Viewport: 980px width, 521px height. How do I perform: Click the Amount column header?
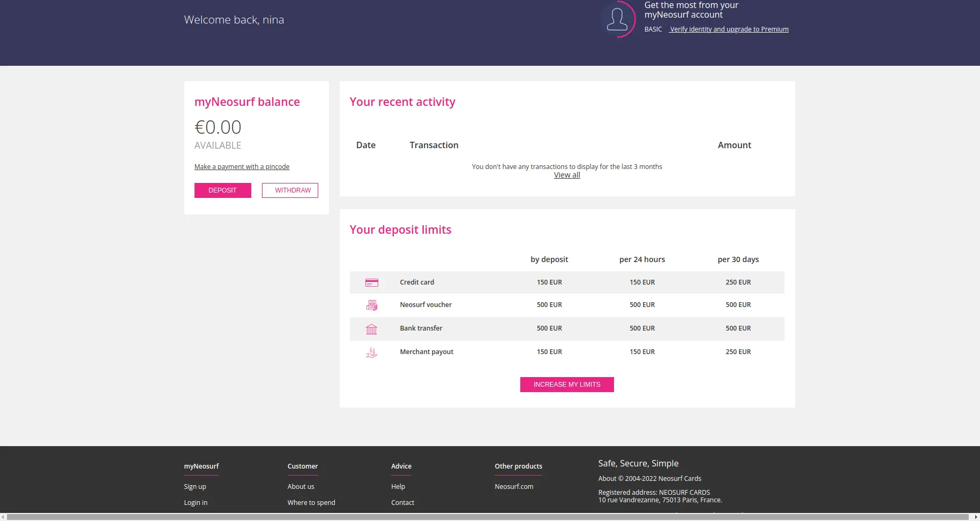pyautogui.click(x=735, y=145)
